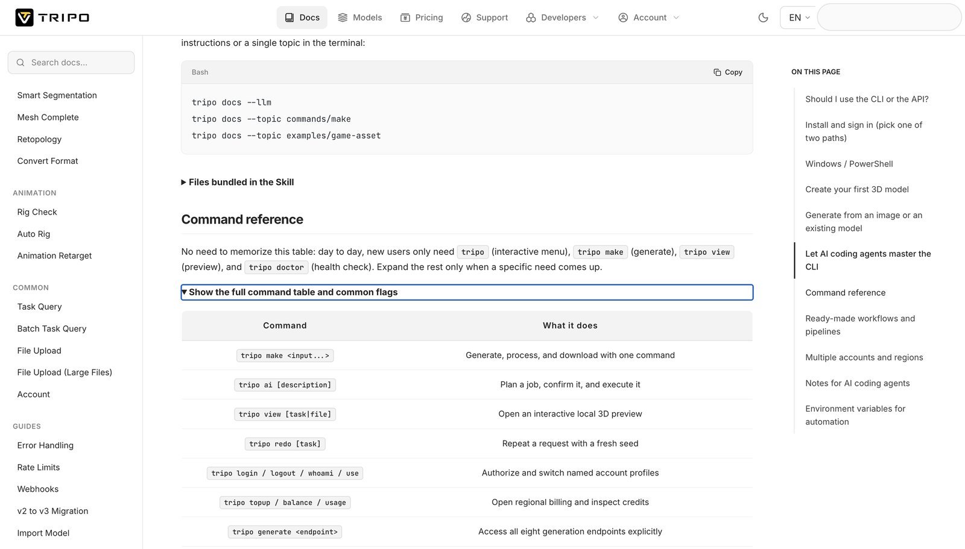The height and width of the screenshot is (549, 965).
Task: Jump to Create your first 3D model
Action: (x=857, y=189)
